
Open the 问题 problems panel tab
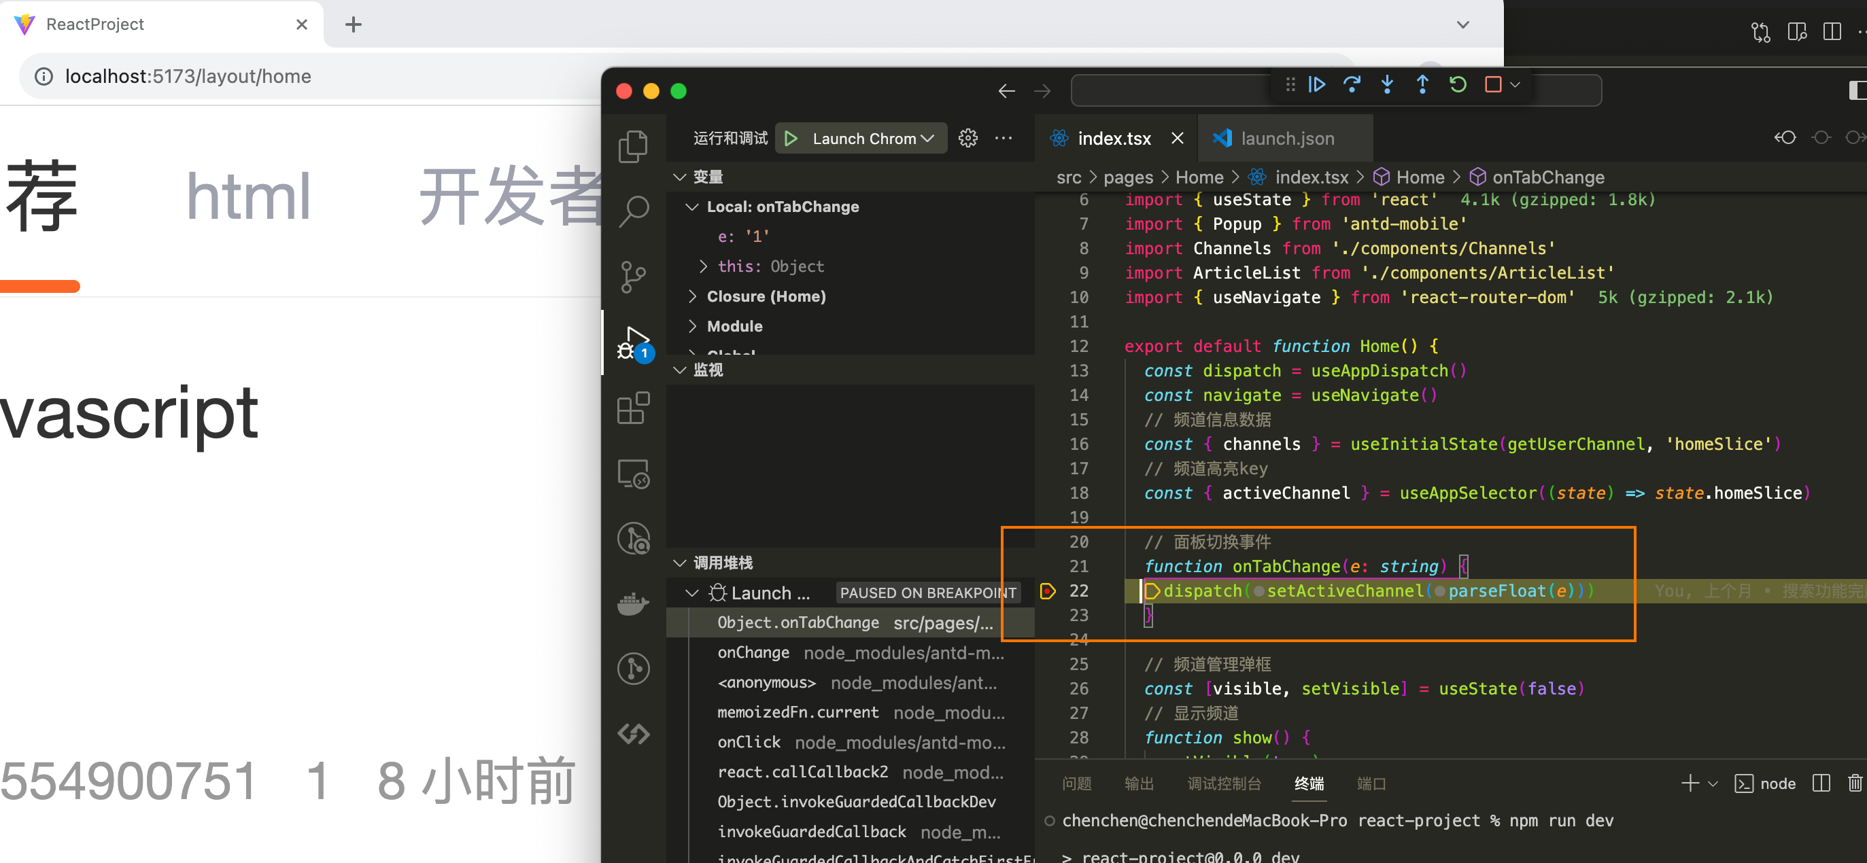coord(1077,784)
